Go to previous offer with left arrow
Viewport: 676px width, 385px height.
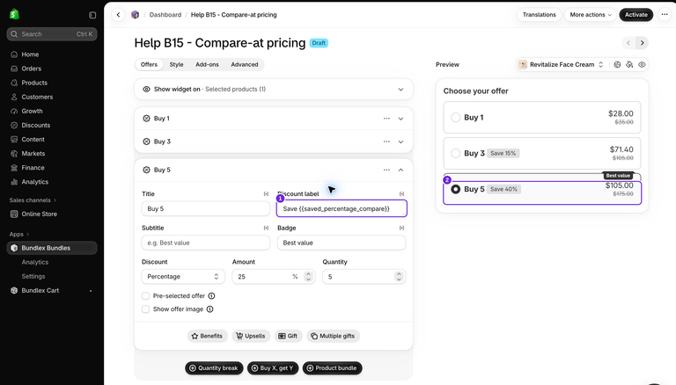point(628,43)
